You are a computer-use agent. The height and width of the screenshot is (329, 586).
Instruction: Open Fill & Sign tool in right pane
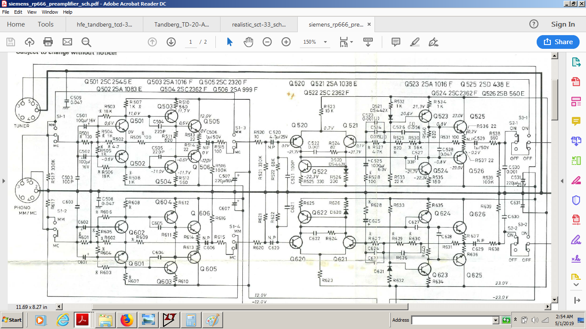pyautogui.click(x=576, y=239)
